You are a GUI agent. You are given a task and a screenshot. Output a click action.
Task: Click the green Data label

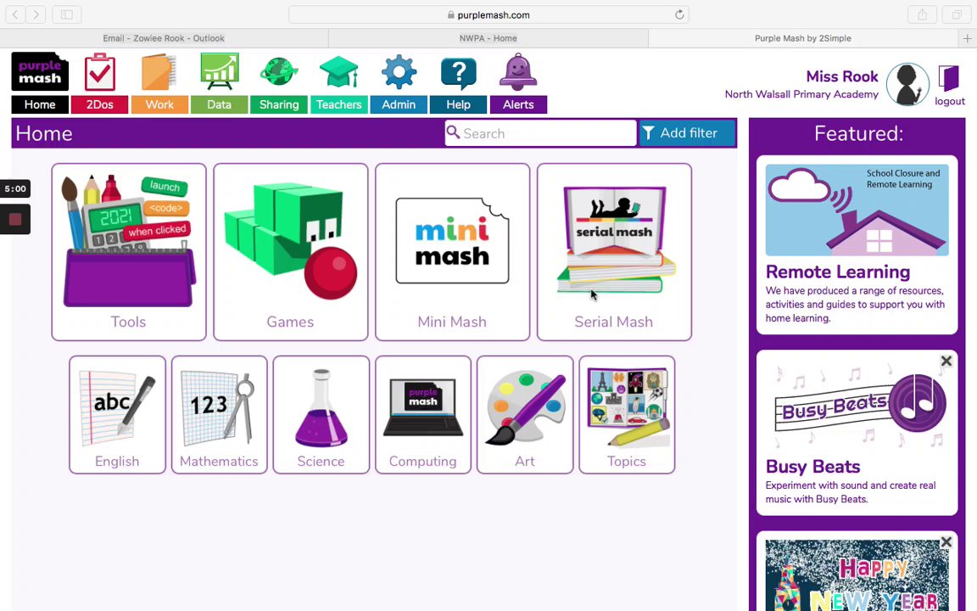pyautogui.click(x=220, y=104)
